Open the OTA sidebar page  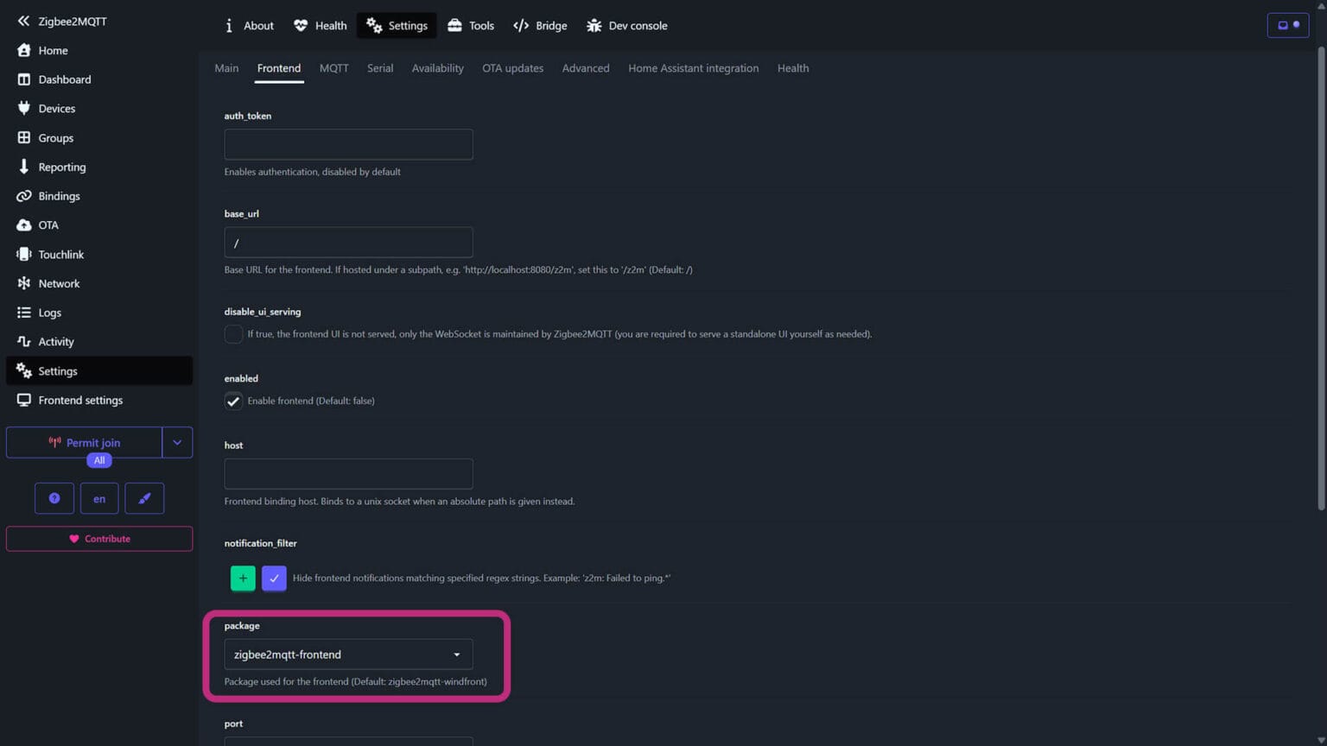tap(99, 225)
